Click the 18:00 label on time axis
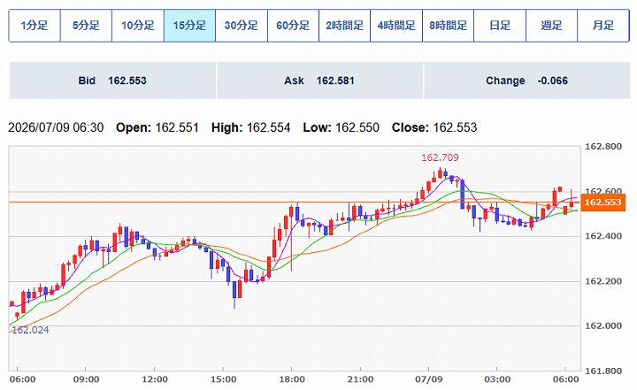 point(292,379)
